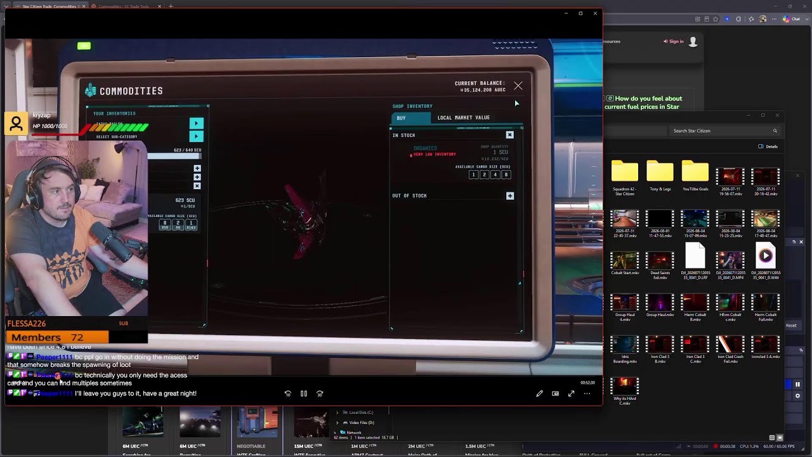
Task: Choose cargo size 1 SCU in shop
Action: [473, 175]
